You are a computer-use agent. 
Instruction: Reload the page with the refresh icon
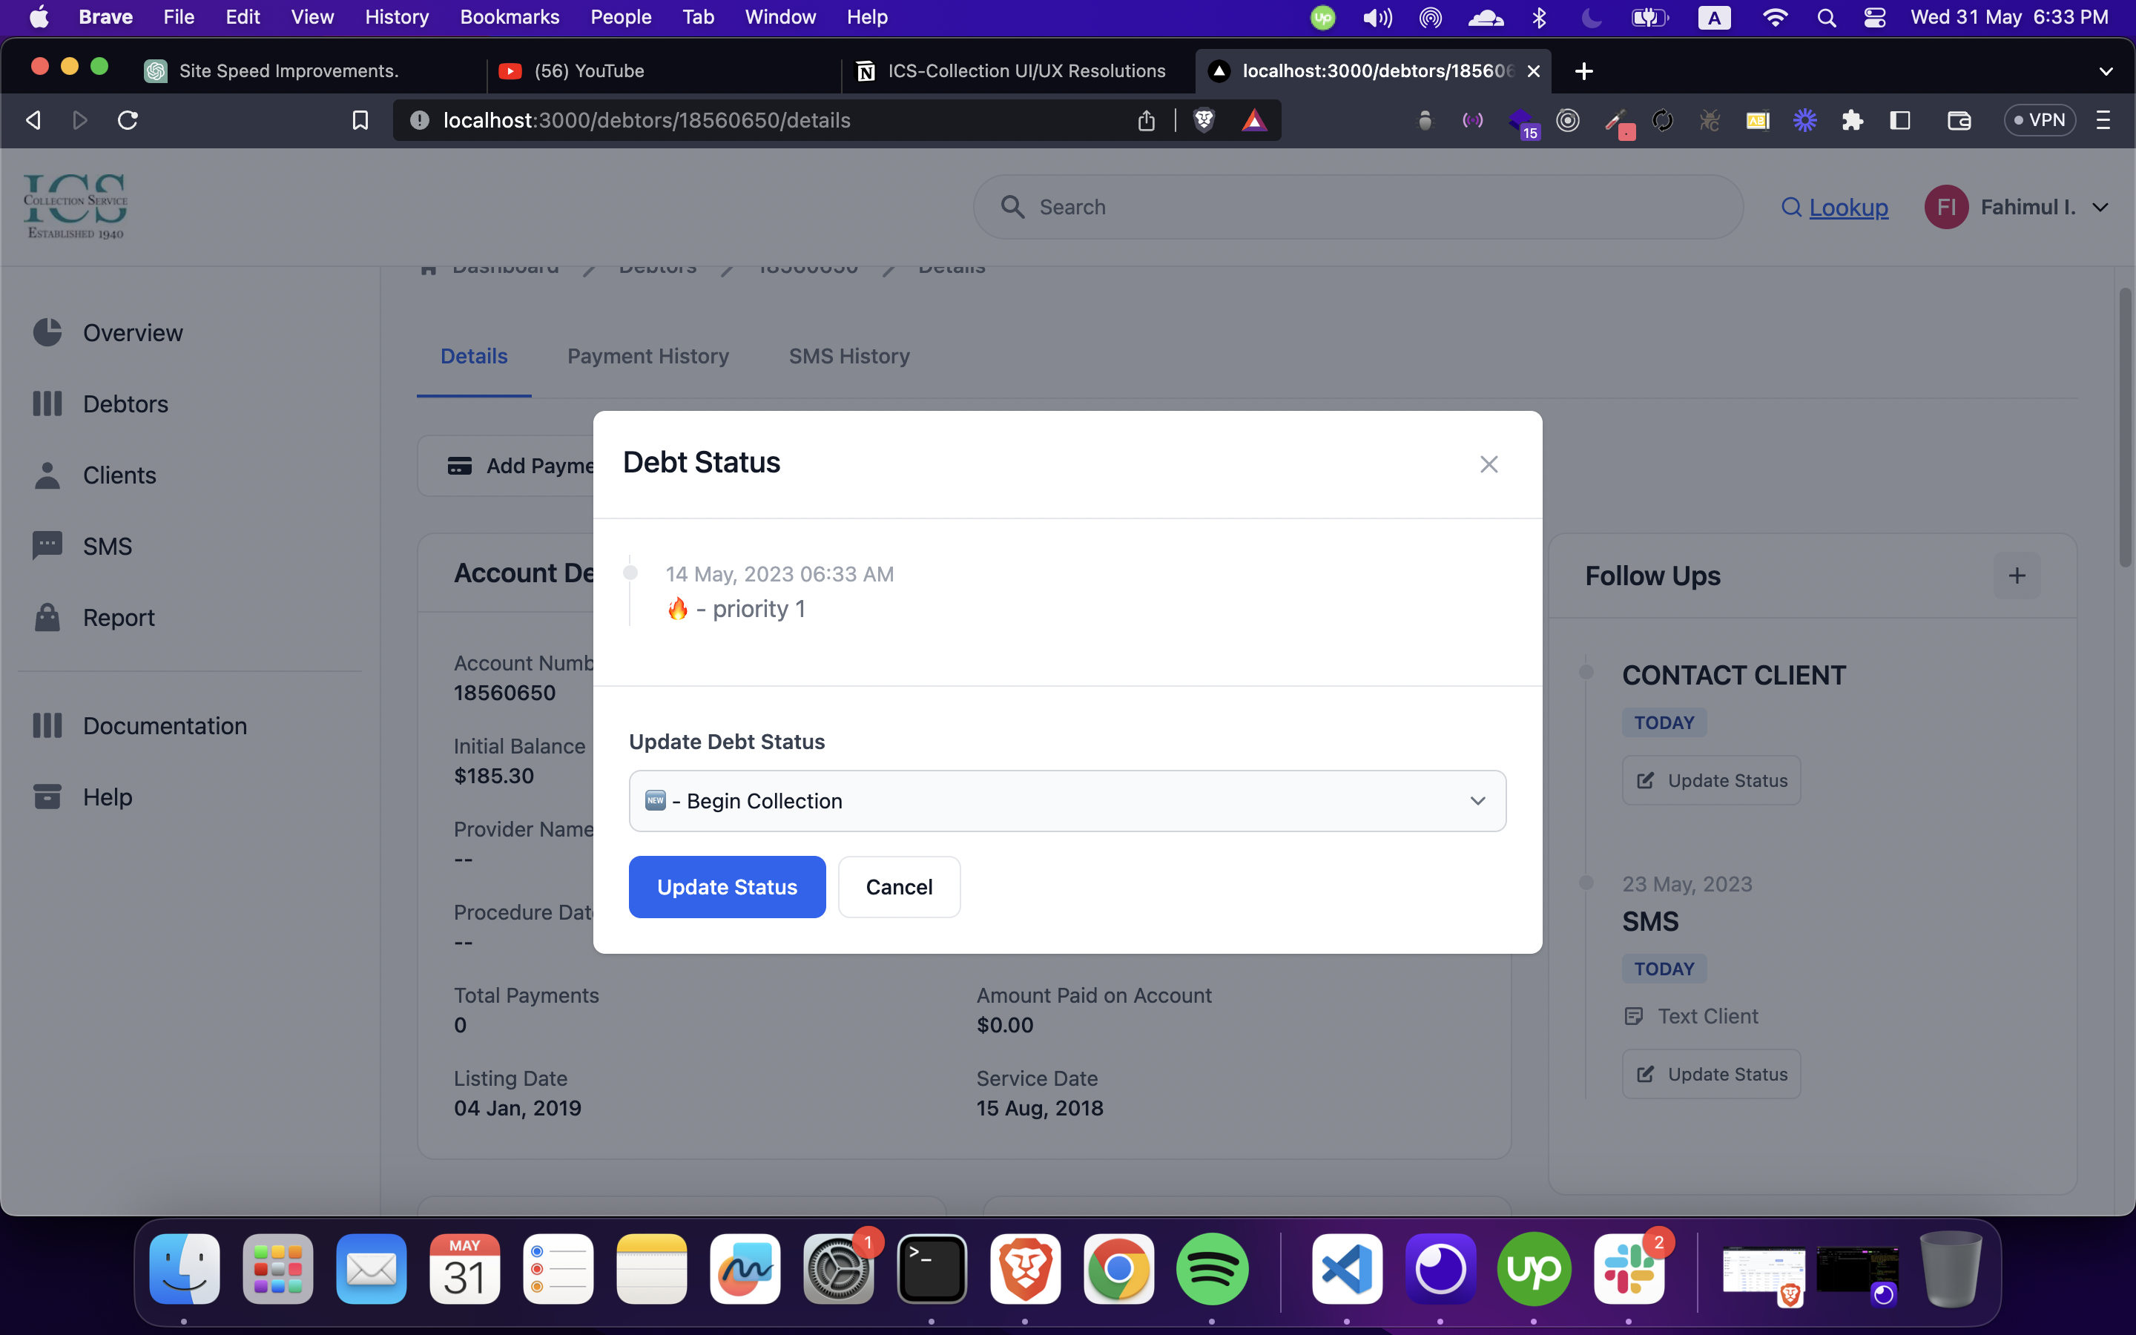tap(128, 120)
